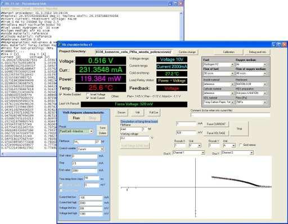288x224 pixels.
Task: Click the Confirm change button
Action: tap(187, 52)
